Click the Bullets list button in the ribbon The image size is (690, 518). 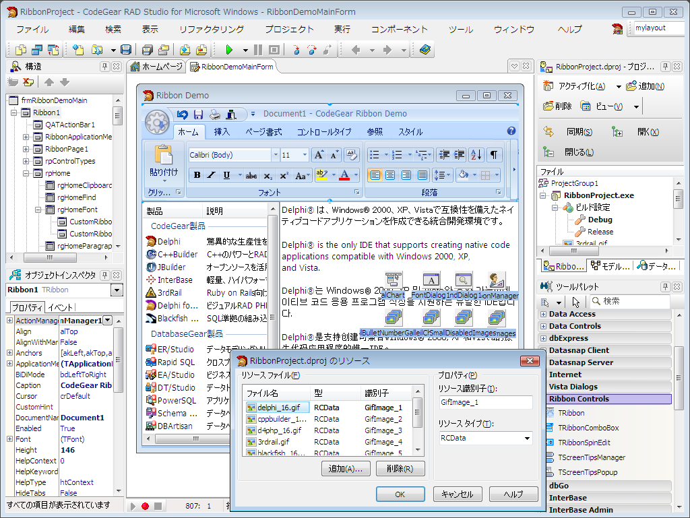click(375, 155)
